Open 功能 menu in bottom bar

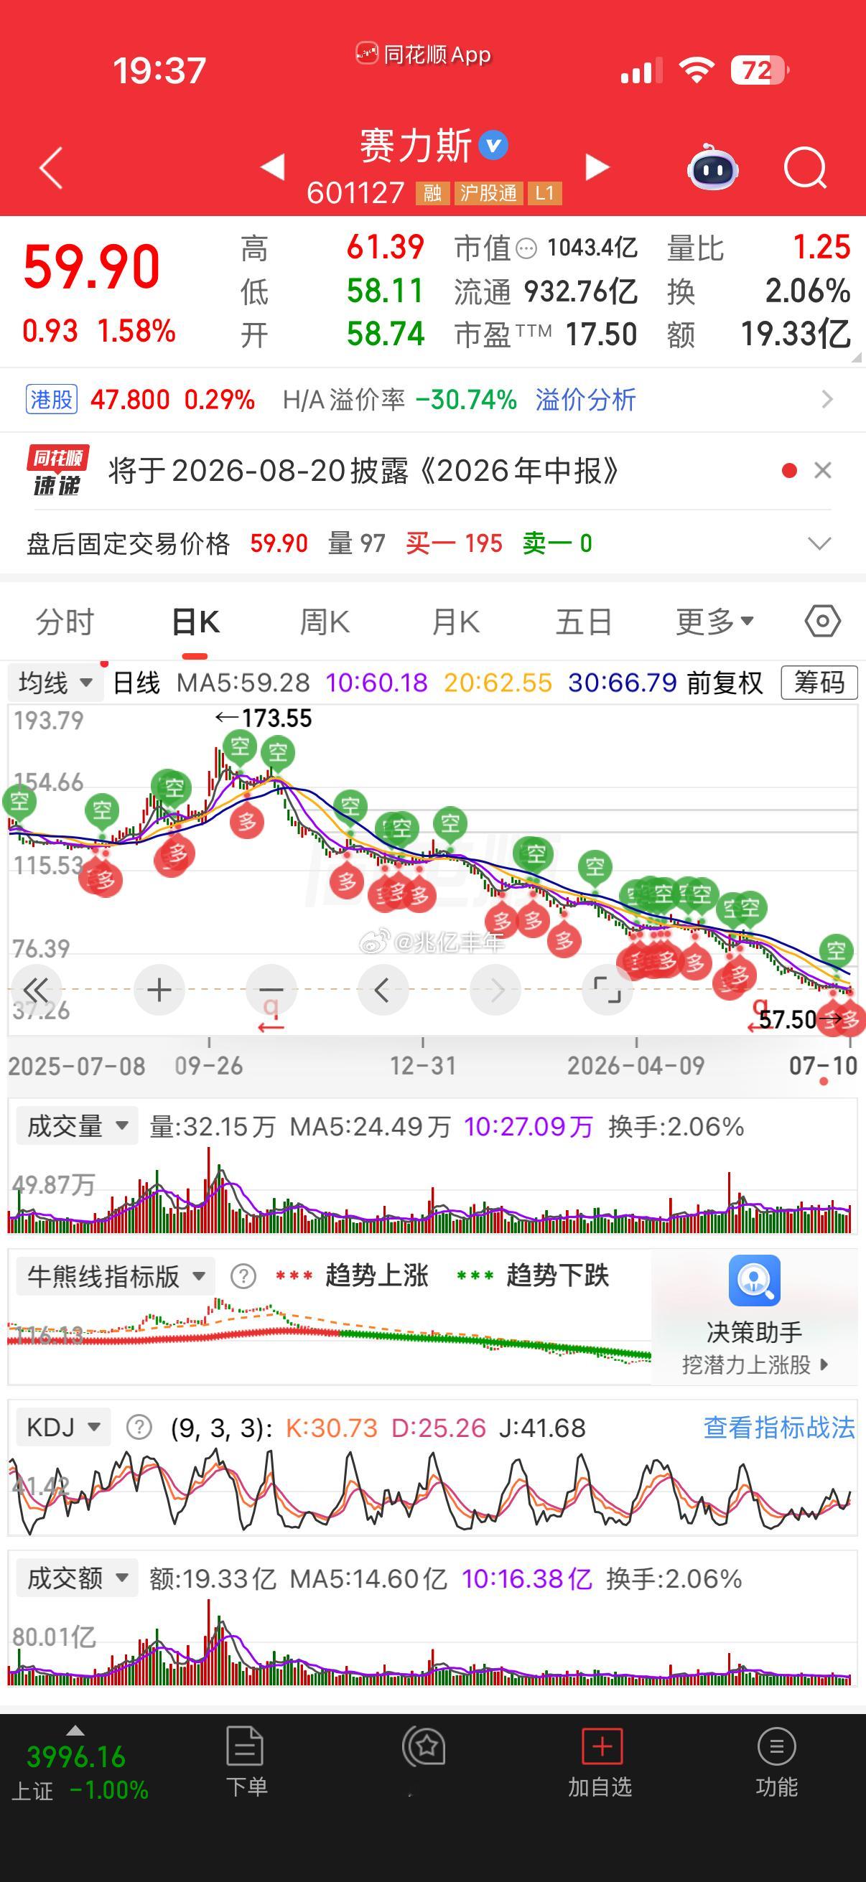click(x=776, y=1762)
